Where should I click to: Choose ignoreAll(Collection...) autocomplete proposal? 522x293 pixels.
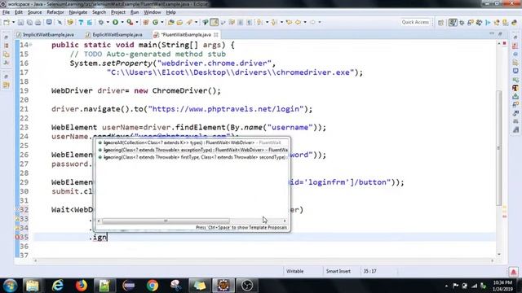tap(192, 142)
